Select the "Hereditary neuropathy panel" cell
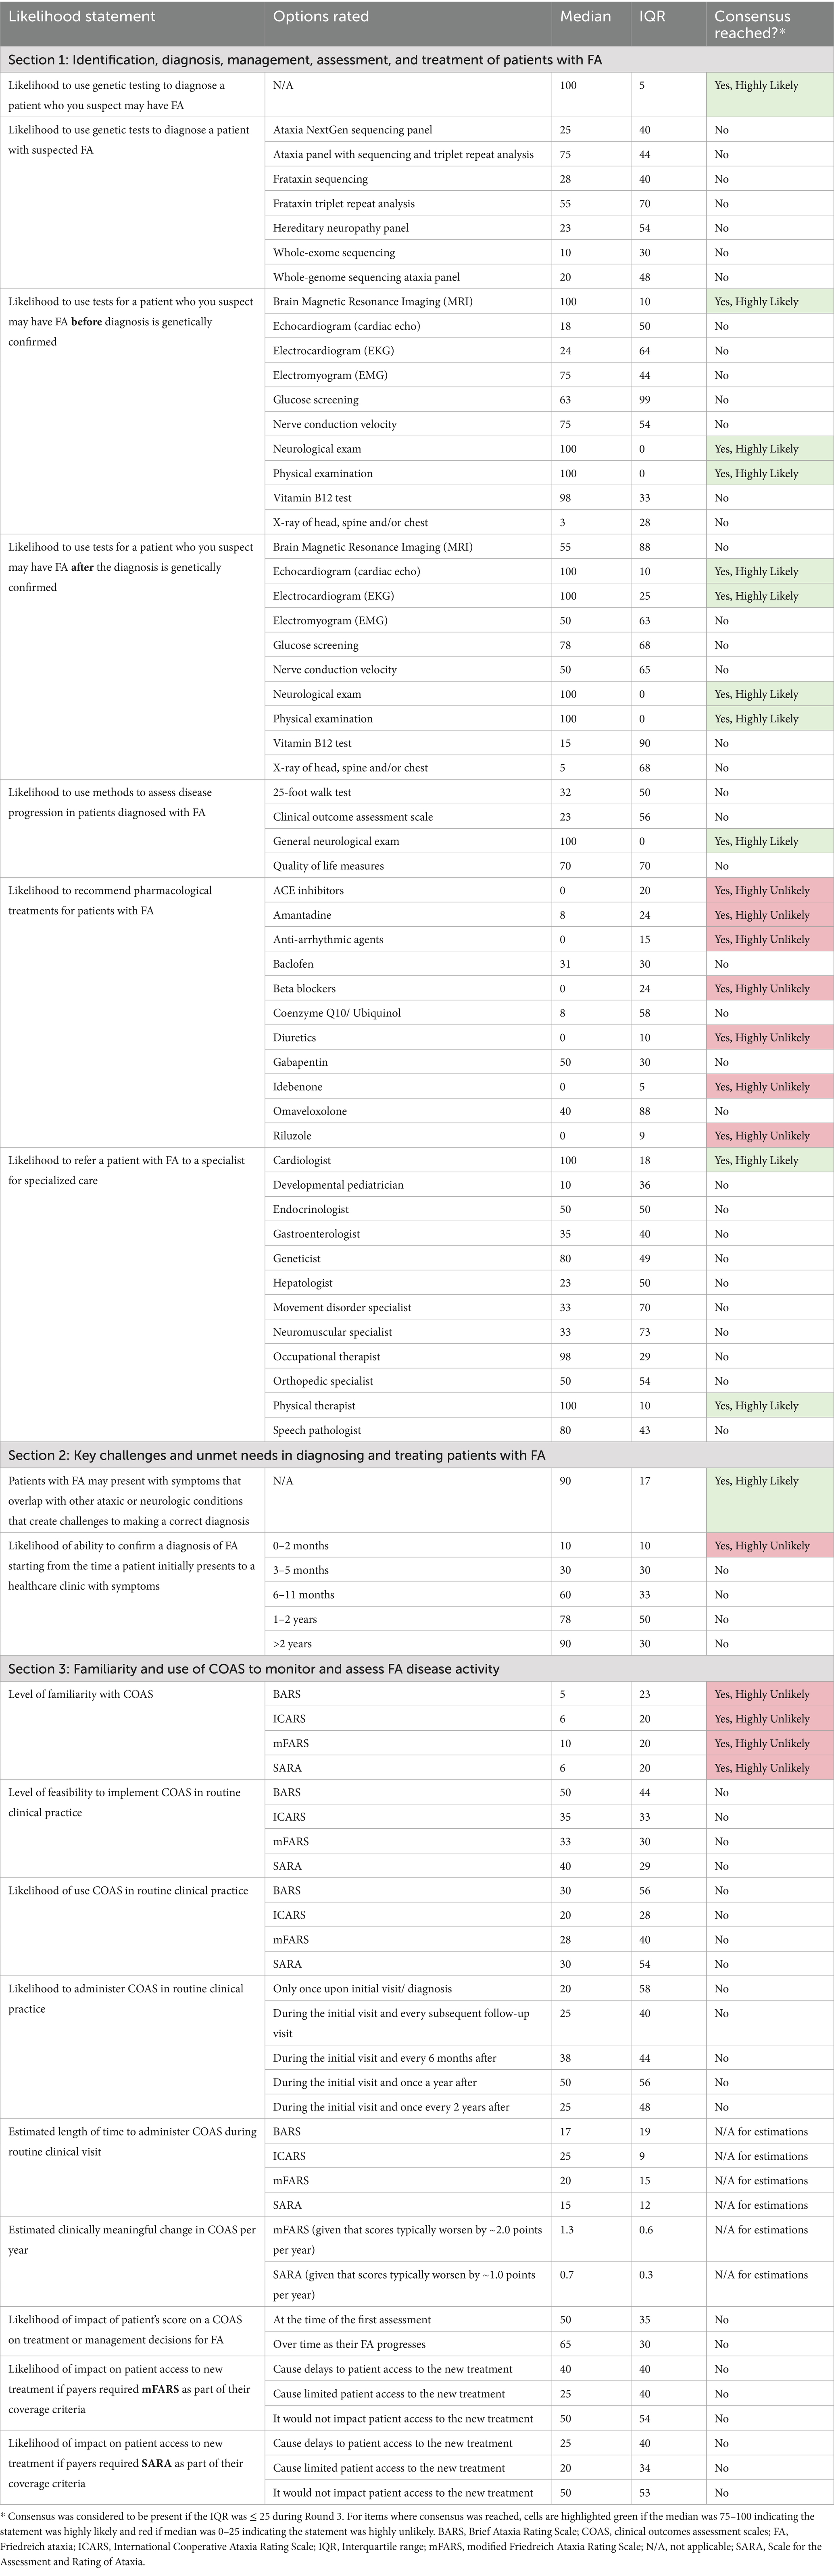 [341, 228]
